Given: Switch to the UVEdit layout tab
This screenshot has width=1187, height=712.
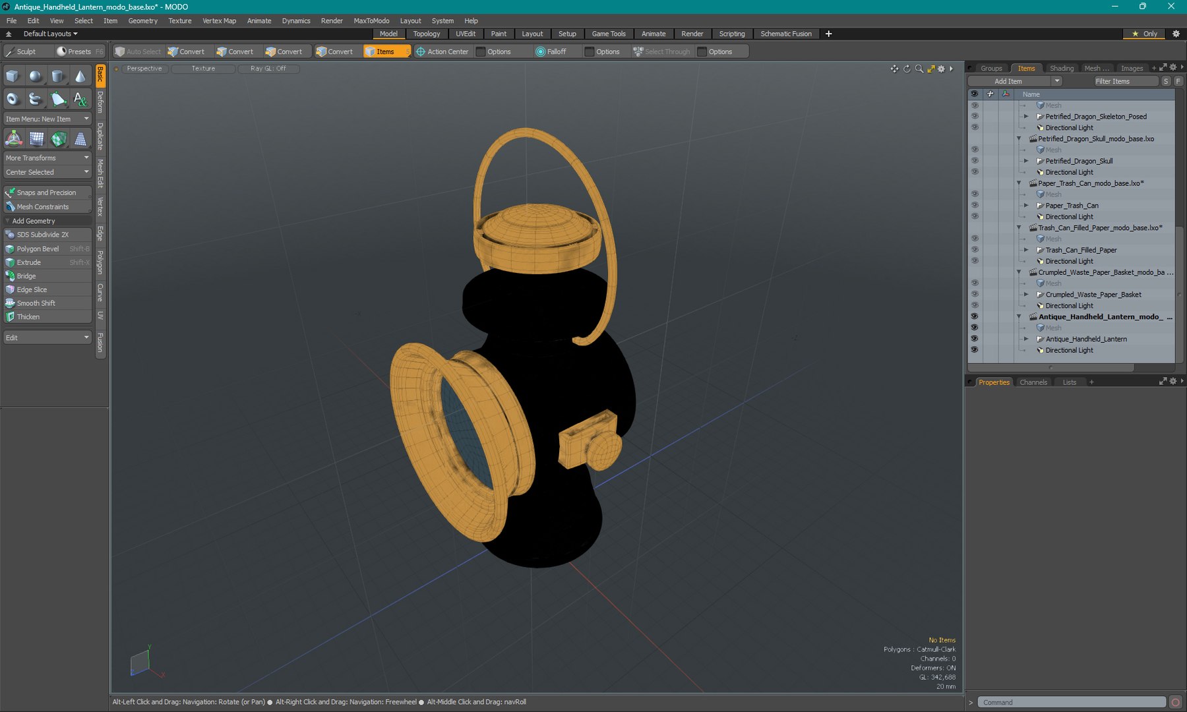Looking at the screenshot, I should coord(465,34).
